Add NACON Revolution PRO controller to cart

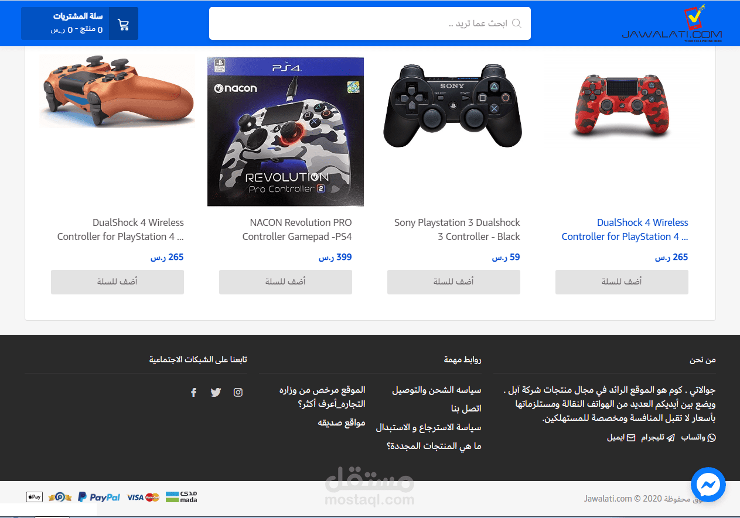pos(285,282)
